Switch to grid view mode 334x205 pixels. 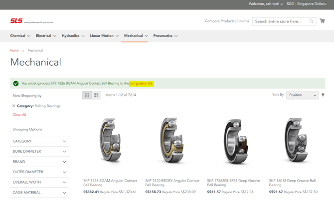point(87,95)
